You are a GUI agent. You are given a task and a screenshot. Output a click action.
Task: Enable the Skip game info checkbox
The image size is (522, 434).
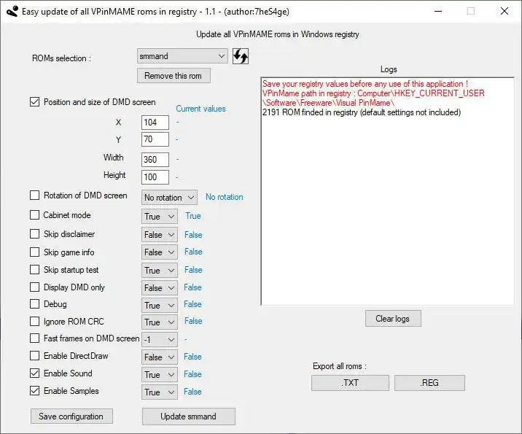34,252
